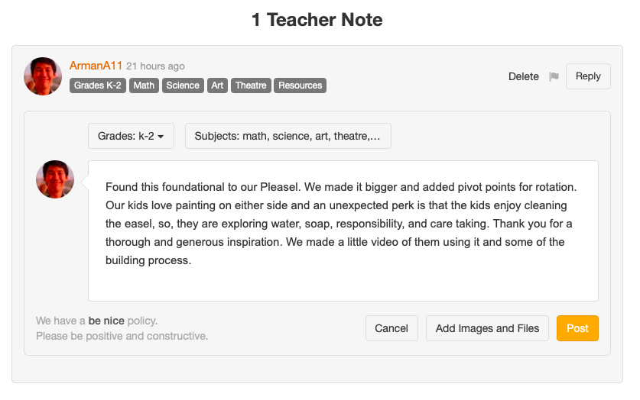This screenshot has width=640, height=400.
Task: Click inside the note text area
Action: pos(343,229)
